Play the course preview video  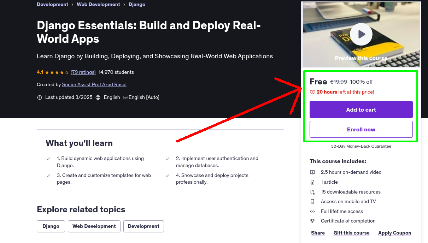(361, 34)
